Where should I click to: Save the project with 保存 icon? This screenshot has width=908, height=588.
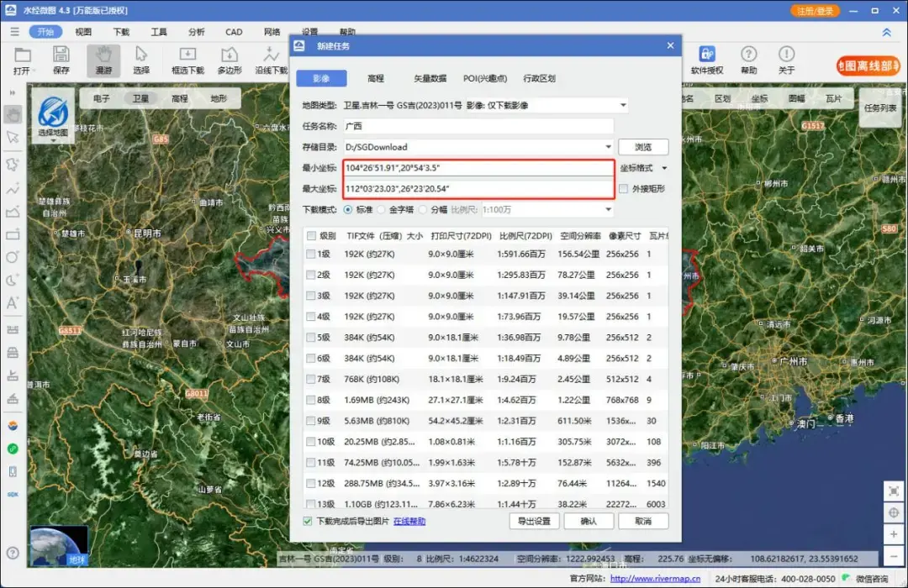coord(60,60)
